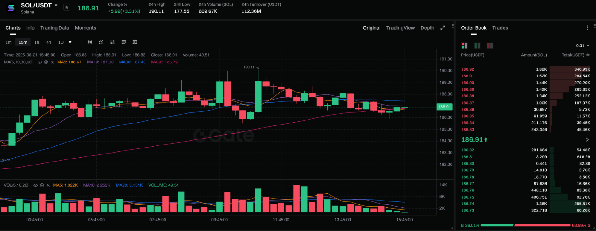Show combined buy and sell order book view
The image size is (596, 231).
pyautogui.click(x=465, y=46)
